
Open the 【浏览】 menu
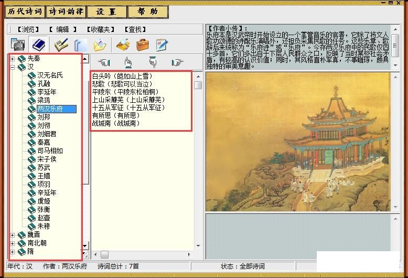tap(28, 29)
